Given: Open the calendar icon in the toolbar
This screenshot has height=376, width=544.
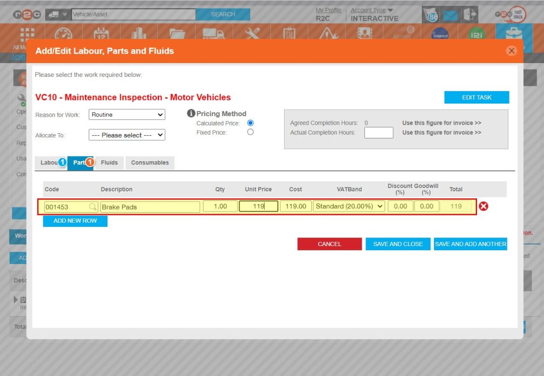Looking at the screenshot, I should click(x=101, y=33).
